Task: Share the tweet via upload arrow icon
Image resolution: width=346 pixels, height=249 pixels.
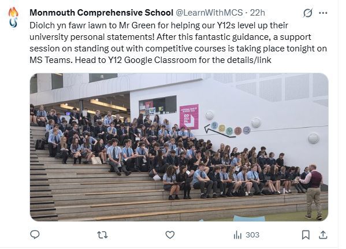Action: pyautogui.click(x=323, y=235)
